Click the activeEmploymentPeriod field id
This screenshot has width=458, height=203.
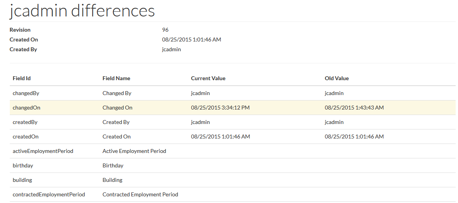coord(43,151)
